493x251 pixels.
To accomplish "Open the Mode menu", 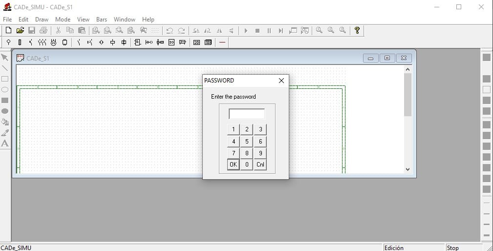I will (x=63, y=20).
